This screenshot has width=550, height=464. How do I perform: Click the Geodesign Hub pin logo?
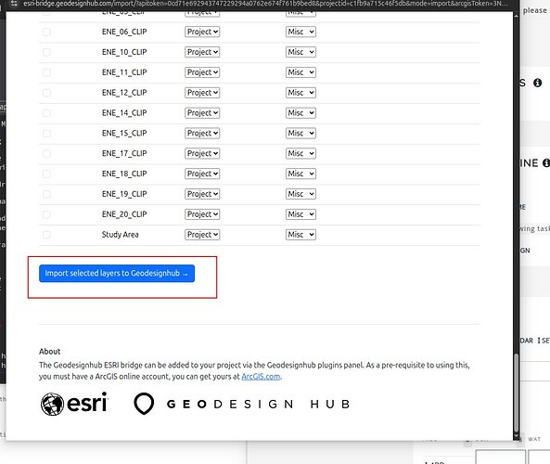[x=144, y=404]
